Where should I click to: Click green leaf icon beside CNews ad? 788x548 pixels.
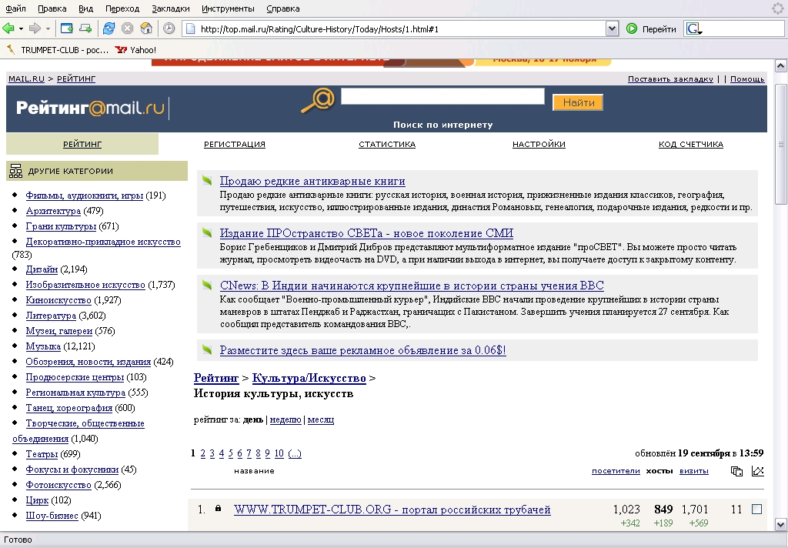[207, 285]
